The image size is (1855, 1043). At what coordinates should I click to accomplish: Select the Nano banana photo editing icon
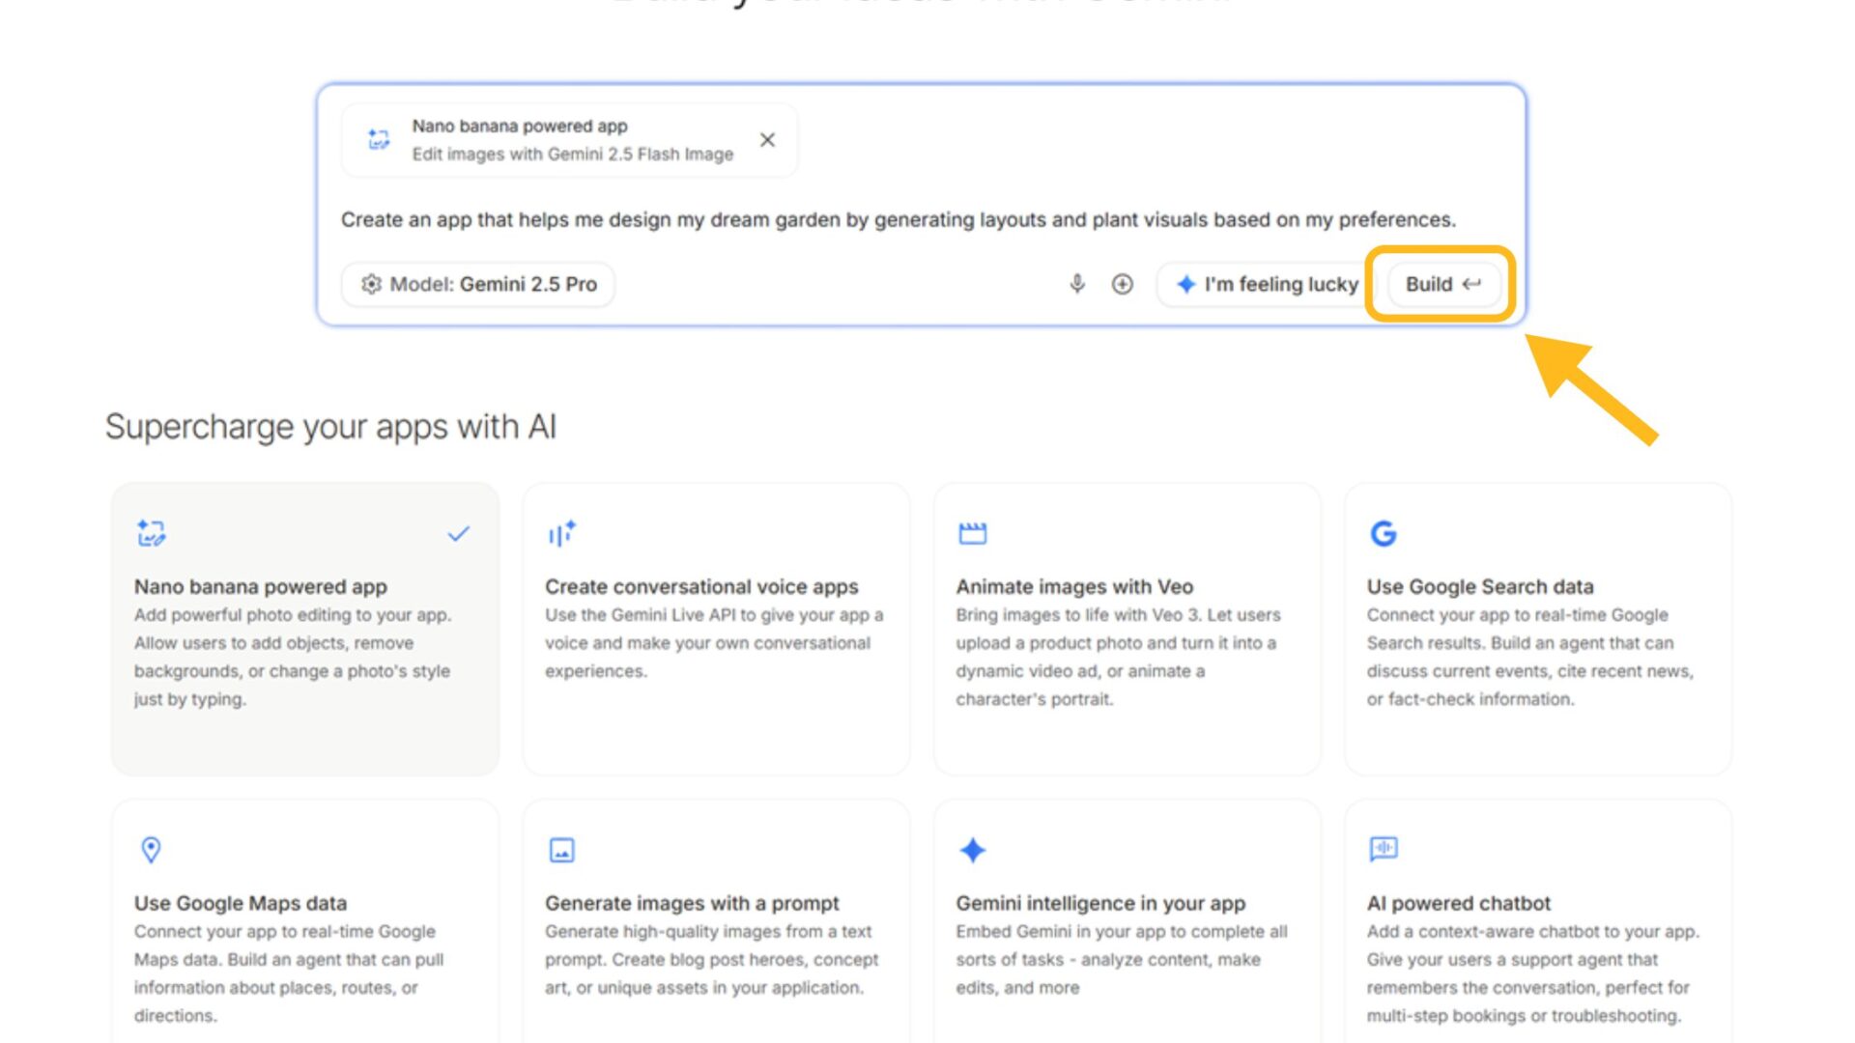(151, 532)
